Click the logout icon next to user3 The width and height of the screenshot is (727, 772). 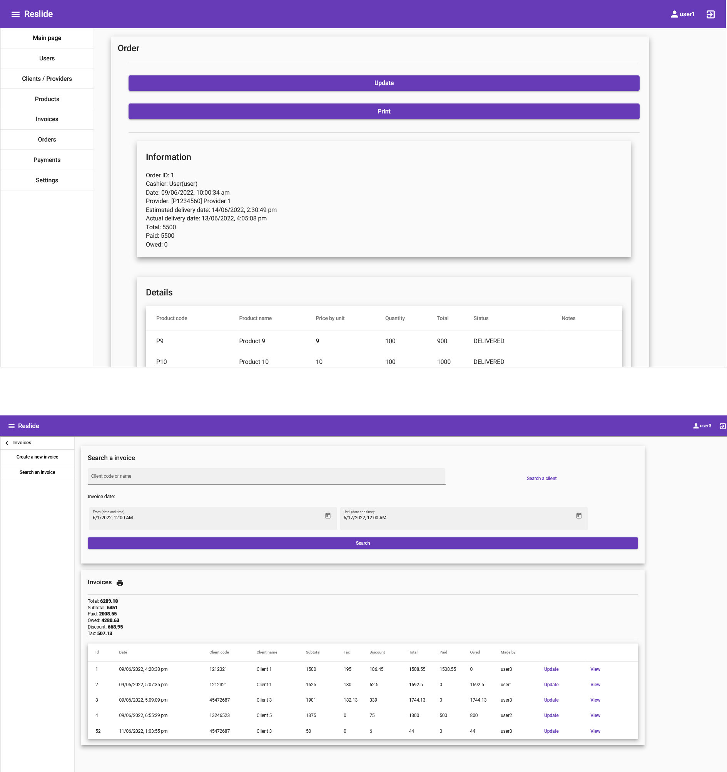tap(722, 426)
